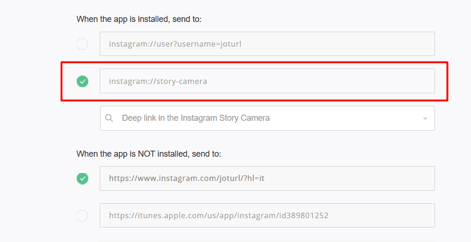Screen dimensions: 471x242
Task: Select the instagram://user?username=joturl radio option
Action: pyautogui.click(x=82, y=44)
